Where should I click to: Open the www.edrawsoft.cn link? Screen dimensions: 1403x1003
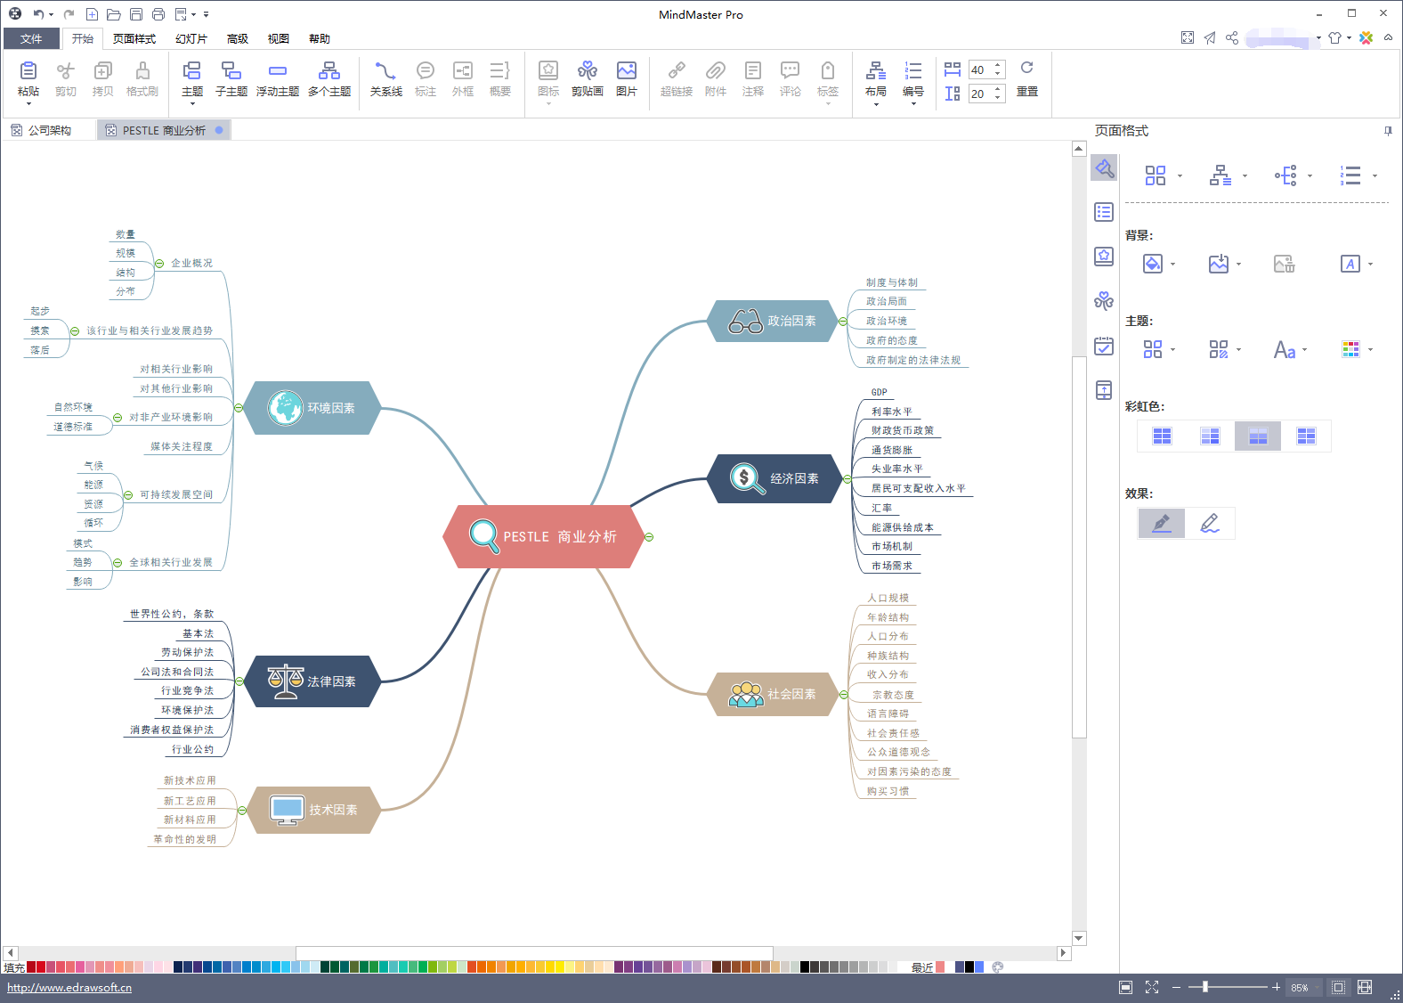69,987
